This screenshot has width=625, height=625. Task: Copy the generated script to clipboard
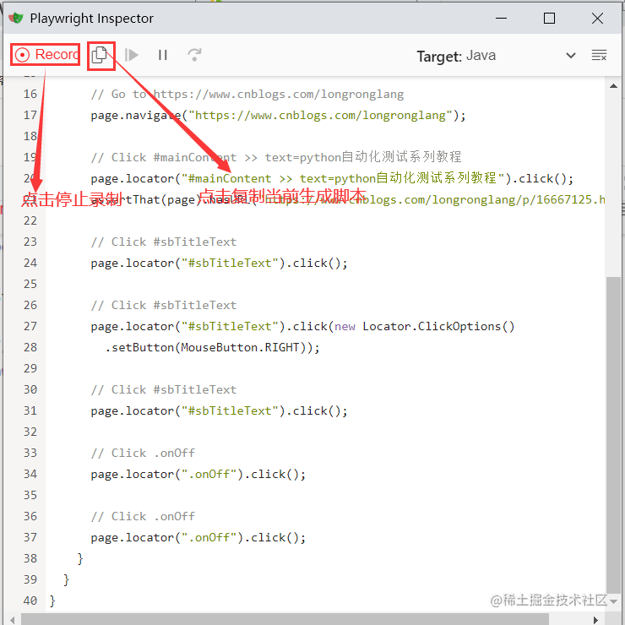[x=100, y=55]
